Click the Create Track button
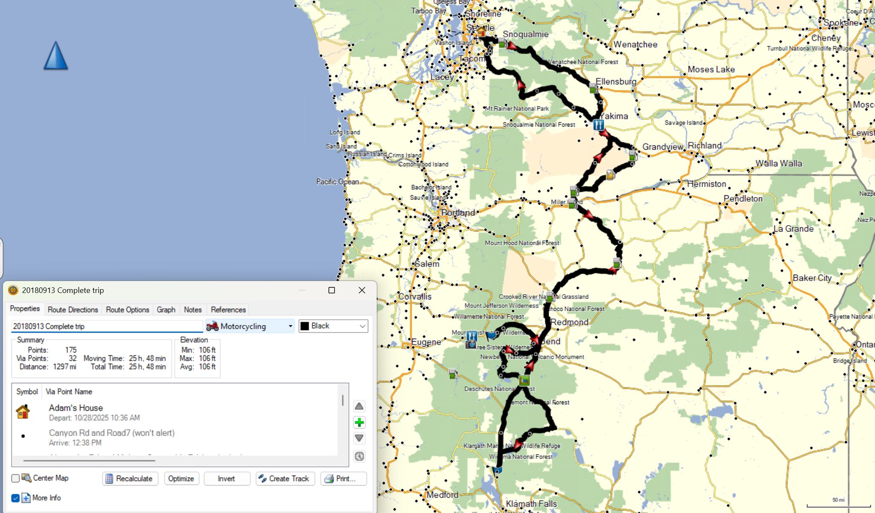Viewport: 875px width, 513px height. tap(285, 478)
